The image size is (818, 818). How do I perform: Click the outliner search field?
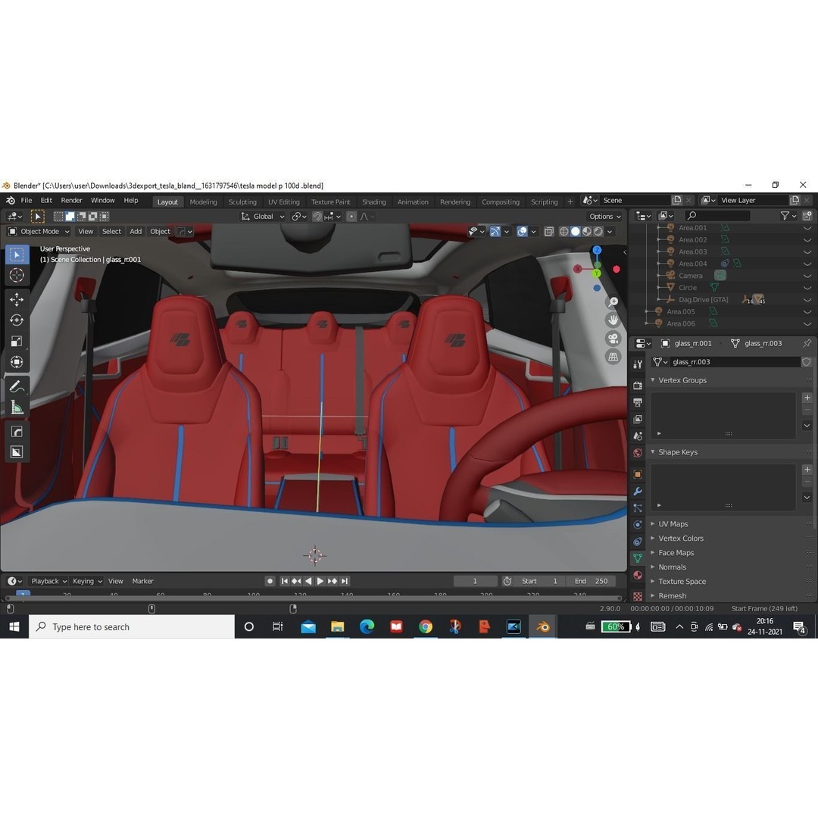click(x=718, y=215)
